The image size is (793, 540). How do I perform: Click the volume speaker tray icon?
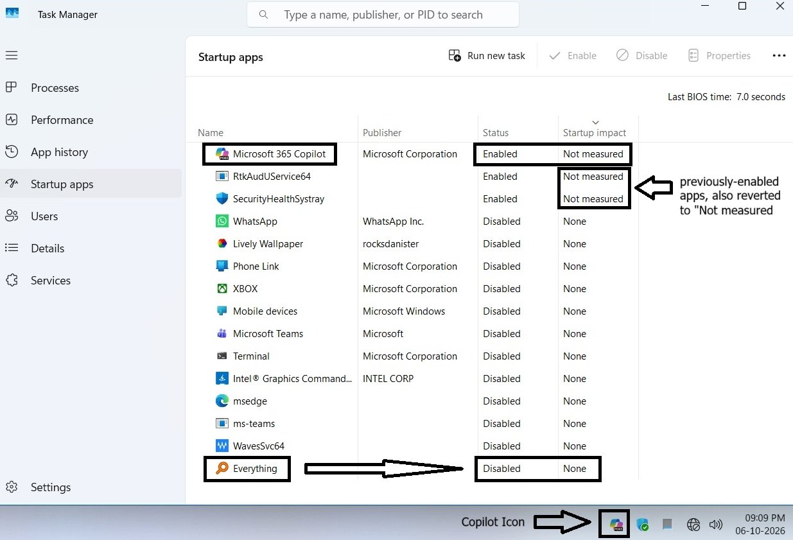coord(715,525)
